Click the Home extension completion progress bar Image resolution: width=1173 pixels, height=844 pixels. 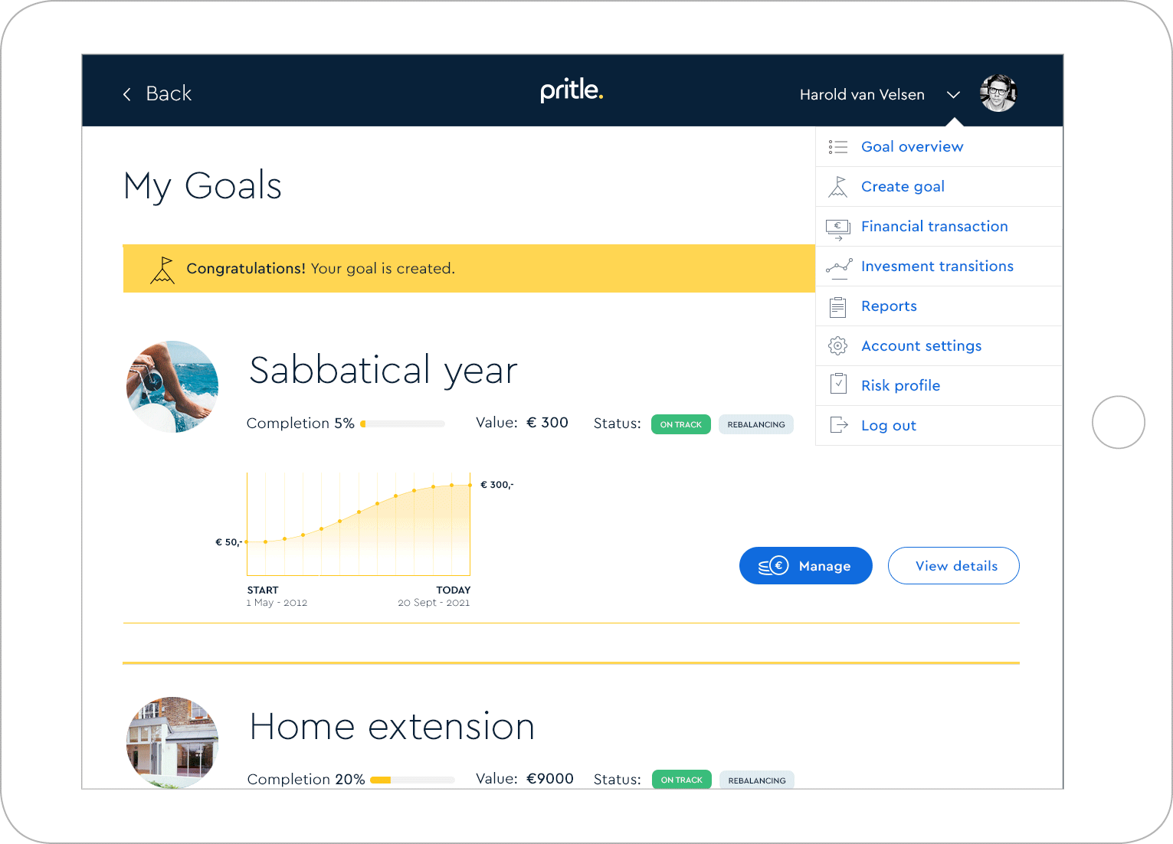click(x=412, y=780)
